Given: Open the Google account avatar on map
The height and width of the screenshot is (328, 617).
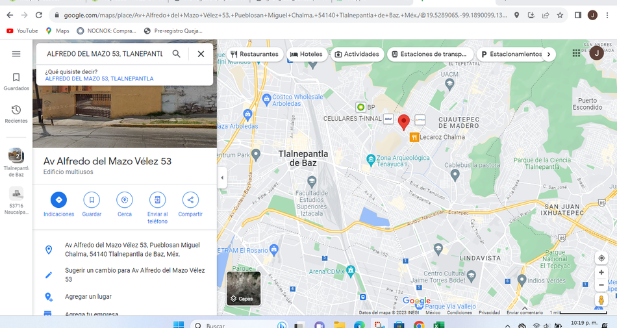Looking at the screenshot, I should (x=596, y=53).
